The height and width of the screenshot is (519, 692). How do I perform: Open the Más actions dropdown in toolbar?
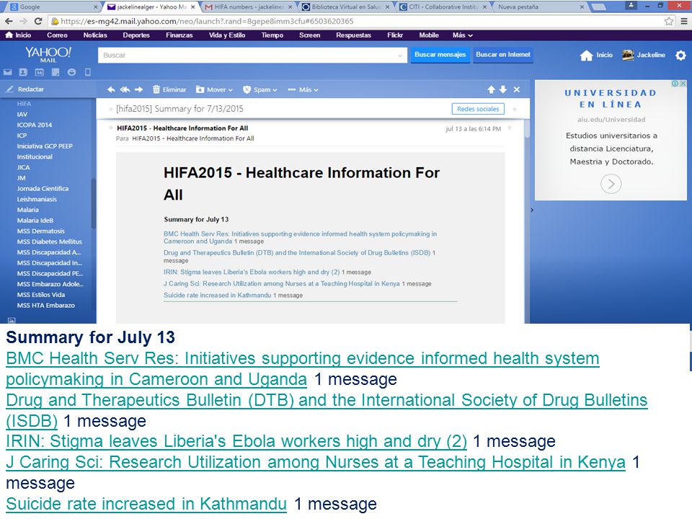pos(303,89)
